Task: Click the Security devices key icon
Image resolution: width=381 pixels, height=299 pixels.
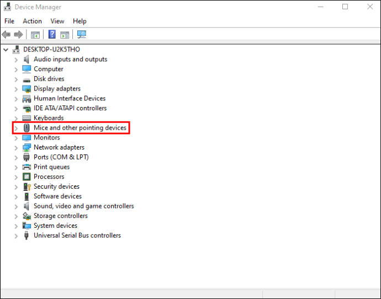Action: point(27,186)
